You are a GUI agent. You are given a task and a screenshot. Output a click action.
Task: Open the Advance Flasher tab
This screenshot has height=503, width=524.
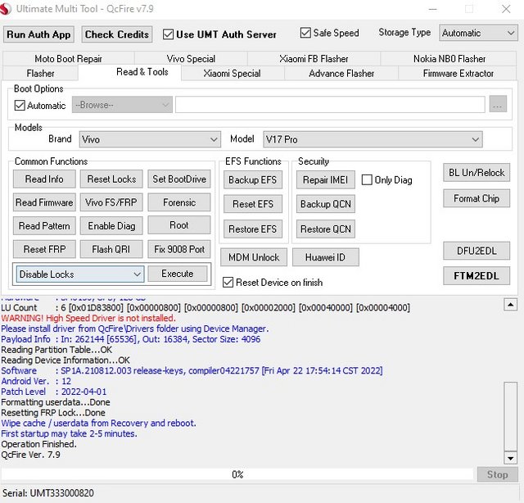341,73
